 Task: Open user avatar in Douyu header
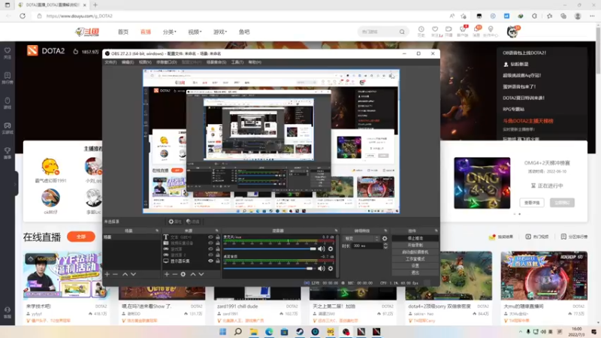click(x=512, y=32)
